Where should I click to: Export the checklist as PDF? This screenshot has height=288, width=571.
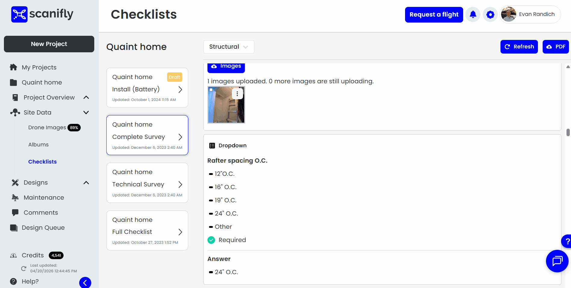[x=556, y=47]
